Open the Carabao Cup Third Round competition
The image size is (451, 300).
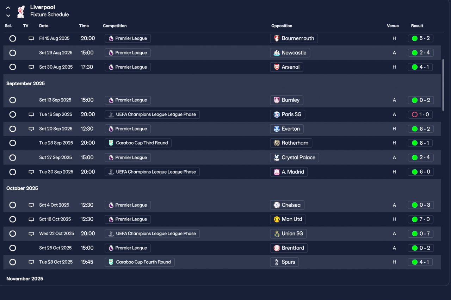[x=138, y=143]
